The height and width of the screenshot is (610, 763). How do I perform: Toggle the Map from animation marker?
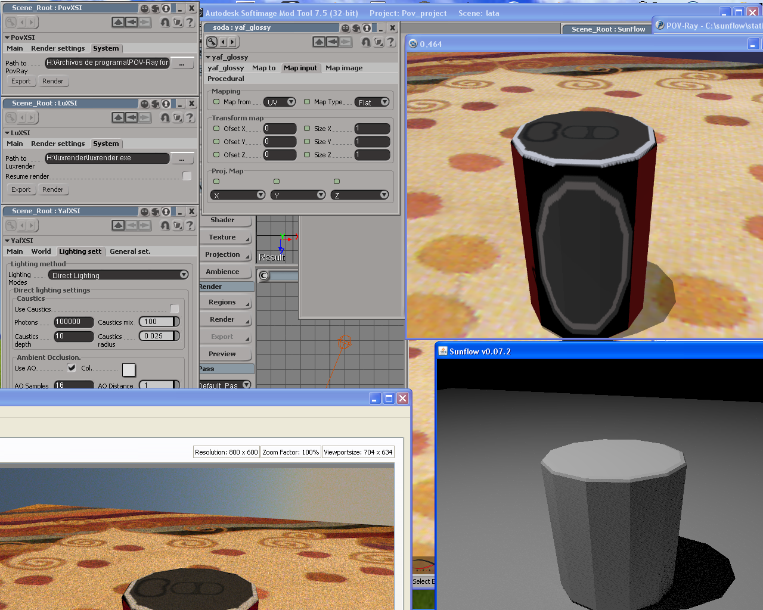click(217, 102)
